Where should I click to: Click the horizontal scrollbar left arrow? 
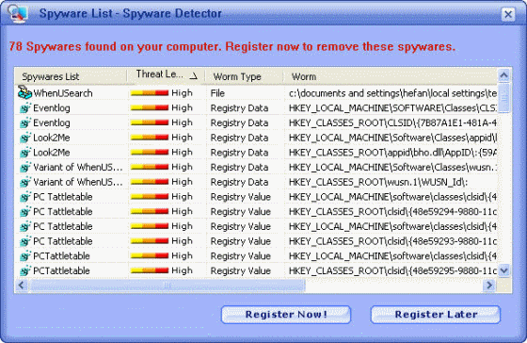pos(22,286)
